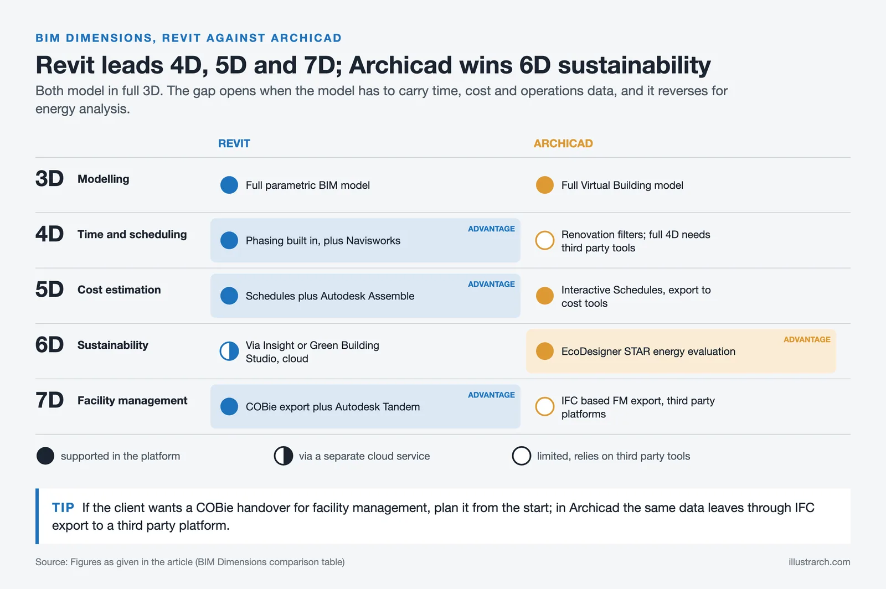Click the 5D dimension label

click(50, 290)
